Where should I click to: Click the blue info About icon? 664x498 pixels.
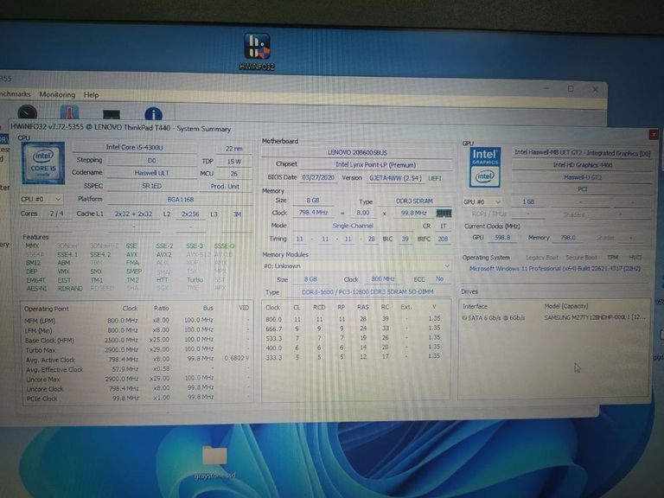(x=153, y=113)
